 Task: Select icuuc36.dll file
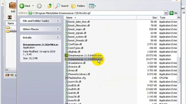coord(74,97)
